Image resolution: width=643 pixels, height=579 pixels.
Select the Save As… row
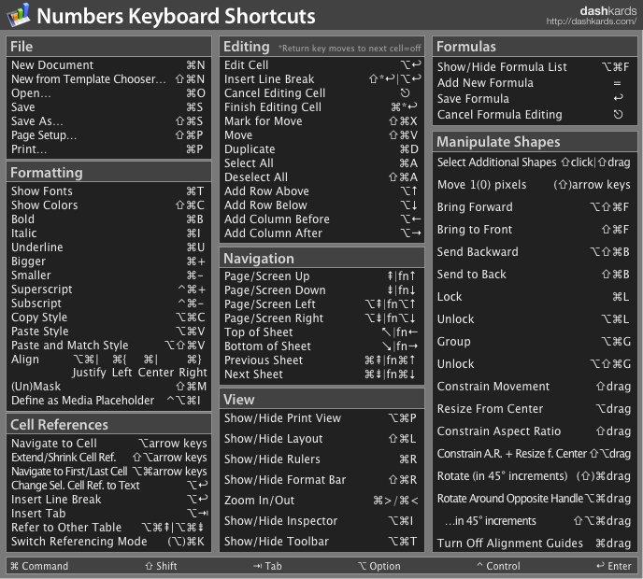[108, 121]
